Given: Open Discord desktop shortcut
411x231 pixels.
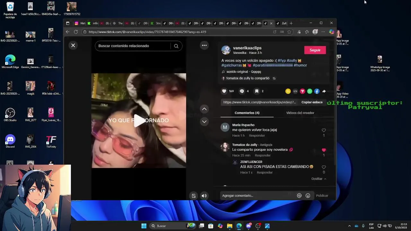Looking at the screenshot, I should [10, 141].
